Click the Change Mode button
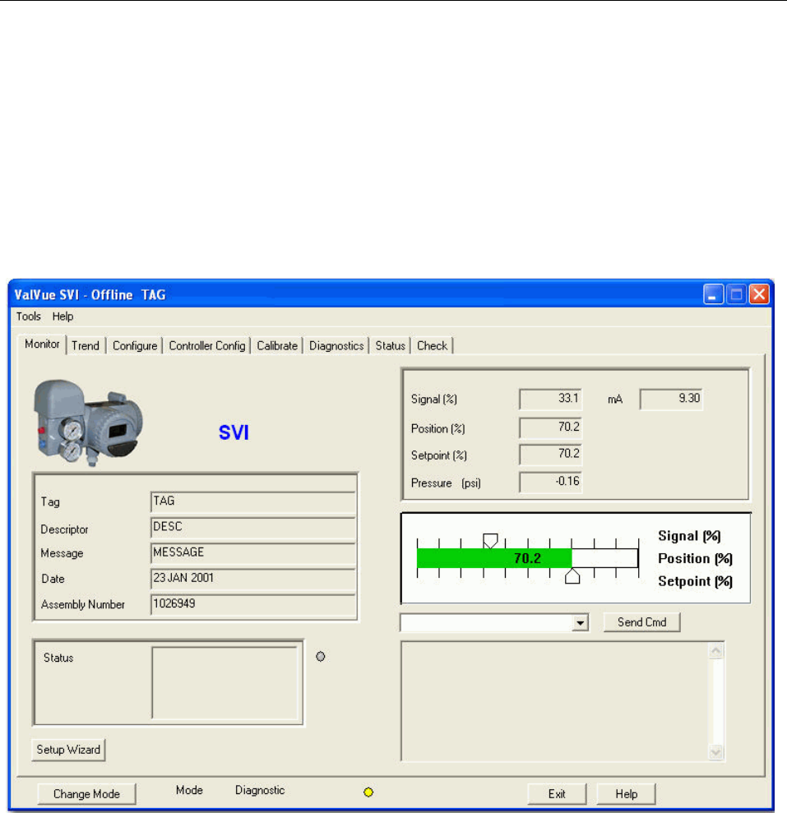This screenshot has height=813, width=787. click(x=86, y=794)
